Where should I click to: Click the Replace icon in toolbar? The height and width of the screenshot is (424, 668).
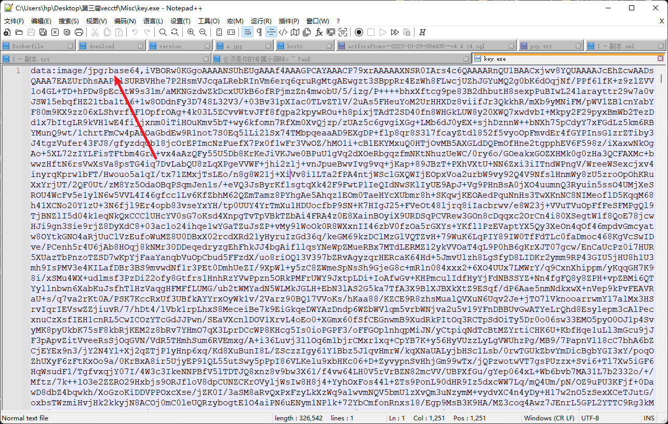coord(175,32)
